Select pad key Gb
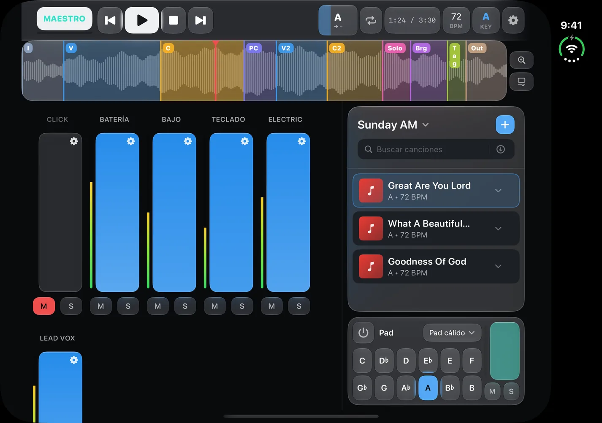 click(x=362, y=388)
